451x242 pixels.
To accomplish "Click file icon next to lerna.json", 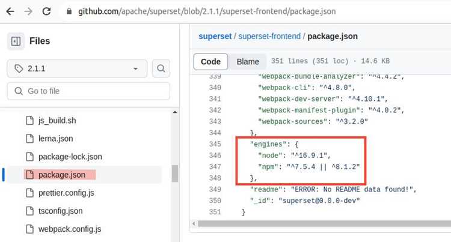I will [x=29, y=139].
